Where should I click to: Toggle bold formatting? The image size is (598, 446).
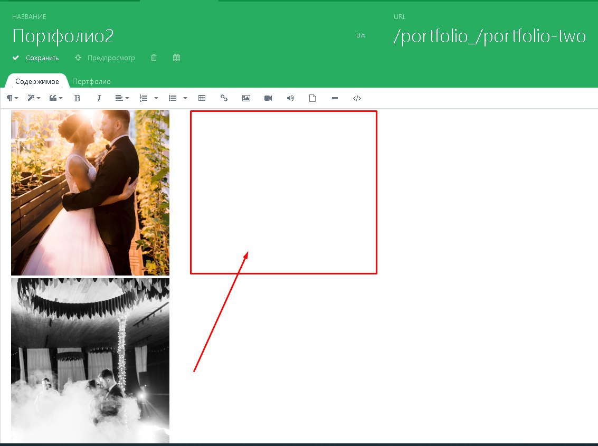tap(78, 98)
